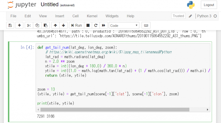The height and width of the screenshot is (123, 221).
Task: Open the View menu
Action: [43, 16]
